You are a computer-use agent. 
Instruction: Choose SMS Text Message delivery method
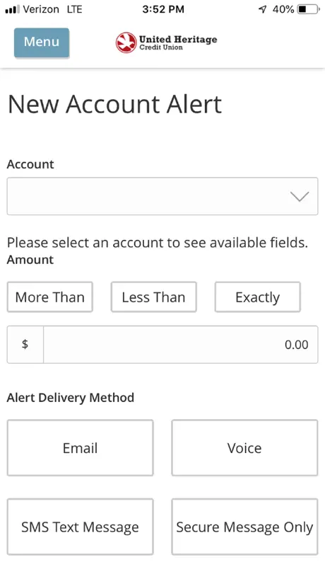coord(80,527)
